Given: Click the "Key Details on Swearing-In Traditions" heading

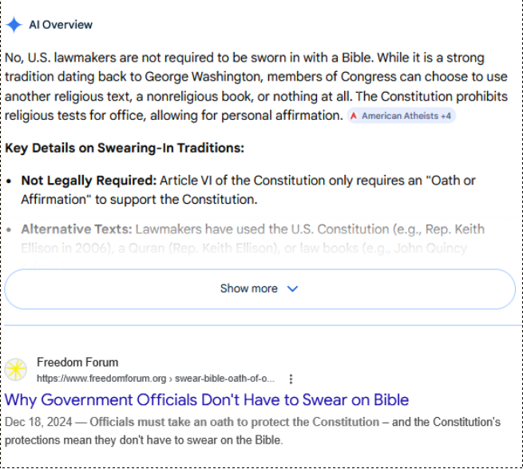Looking at the screenshot, I should [x=125, y=148].
